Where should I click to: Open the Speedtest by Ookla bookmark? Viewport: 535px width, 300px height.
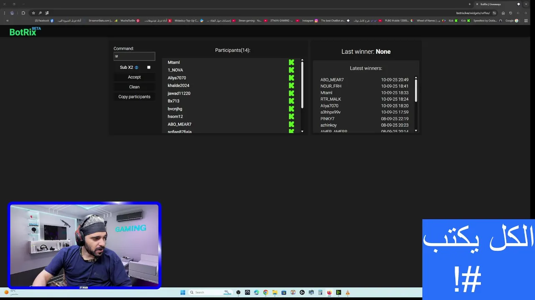pos(488,20)
